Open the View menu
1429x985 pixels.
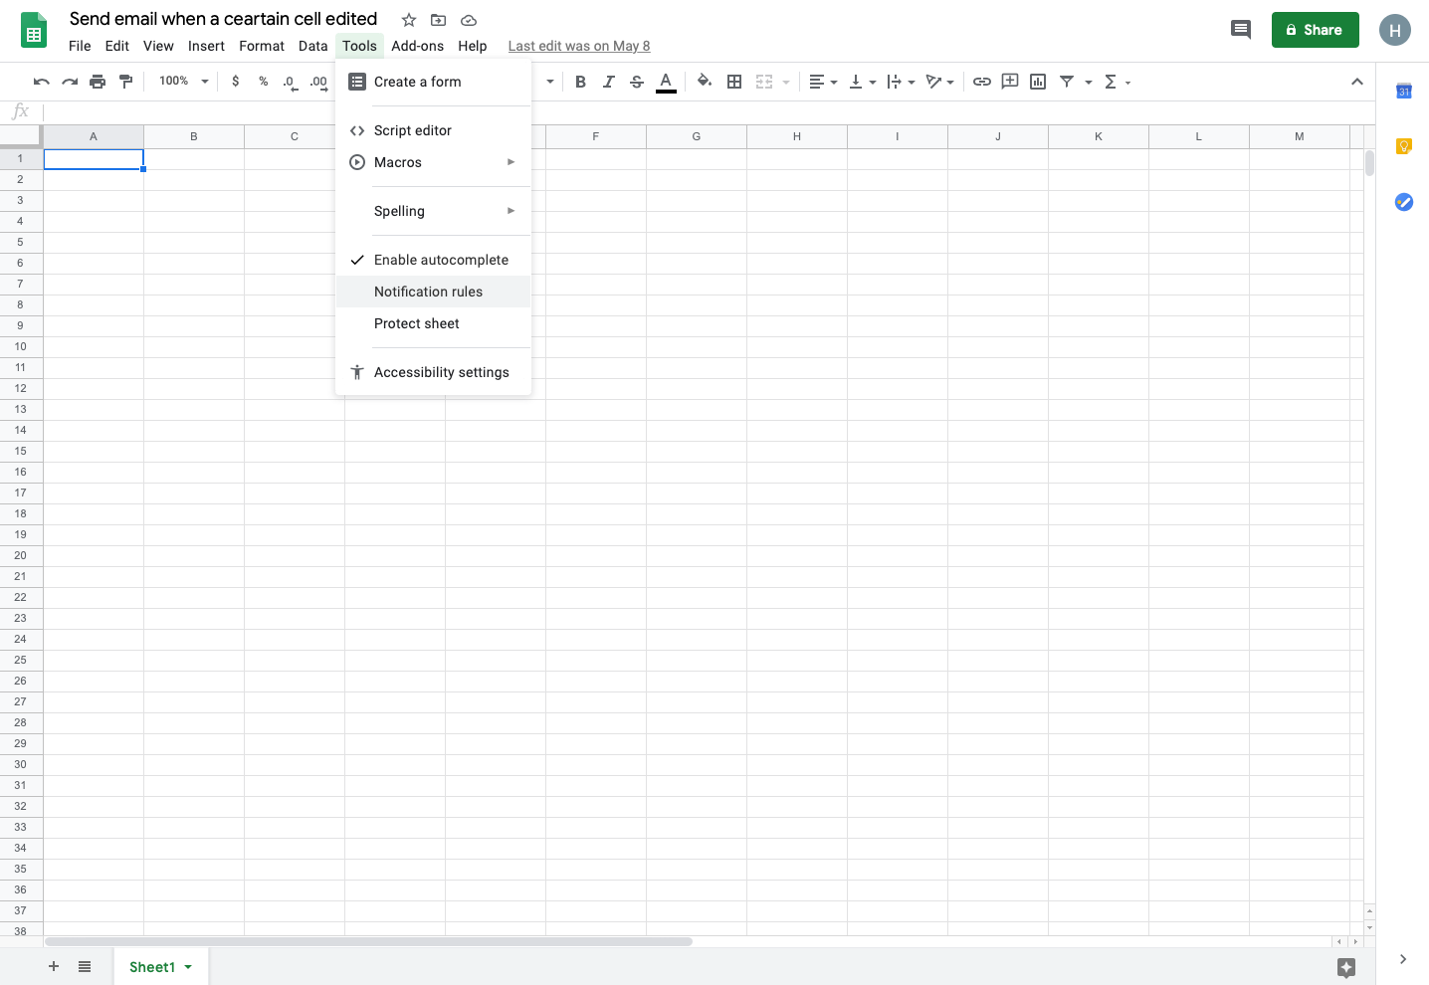158,46
